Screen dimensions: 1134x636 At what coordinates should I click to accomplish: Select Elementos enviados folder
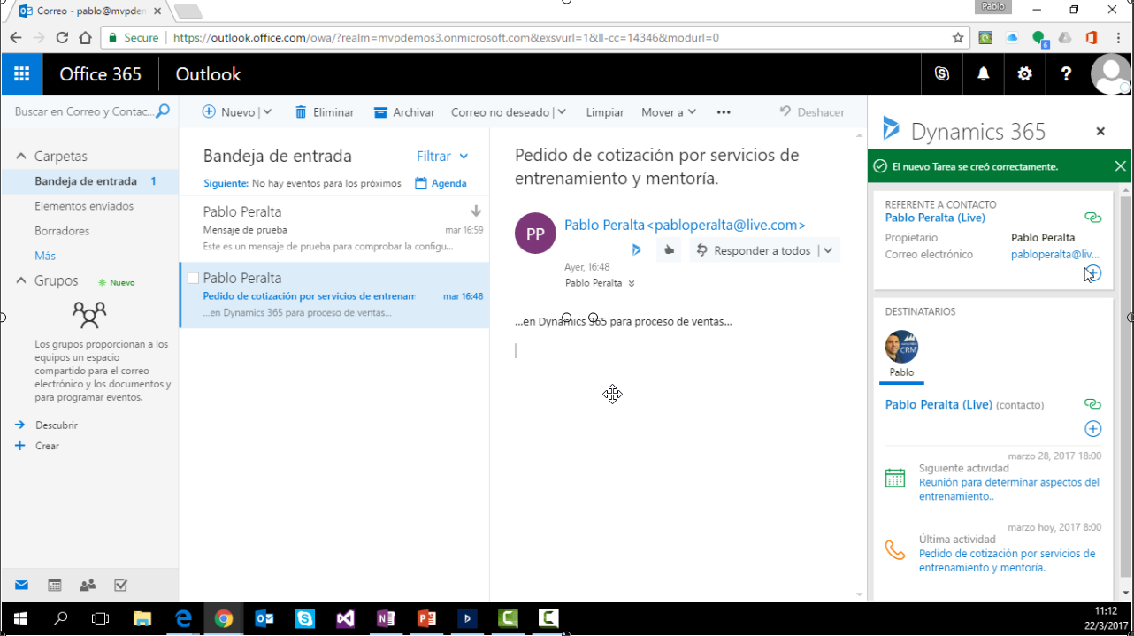click(x=84, y=206)
